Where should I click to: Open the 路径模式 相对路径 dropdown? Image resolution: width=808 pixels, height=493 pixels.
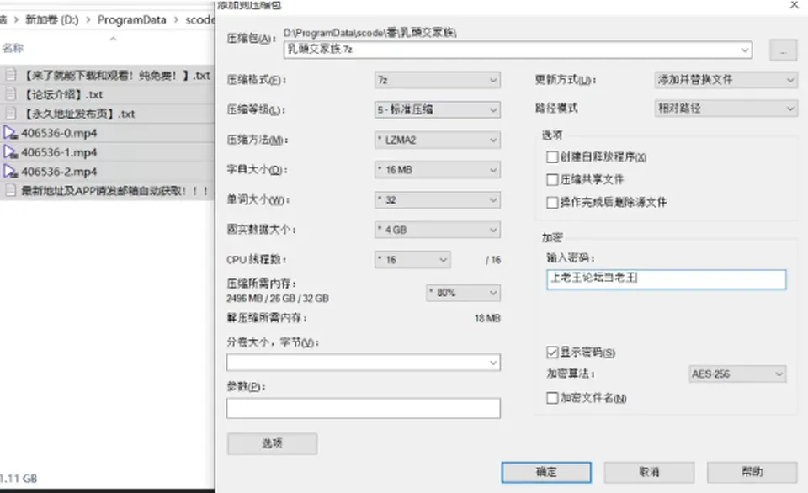coord(726,109)
